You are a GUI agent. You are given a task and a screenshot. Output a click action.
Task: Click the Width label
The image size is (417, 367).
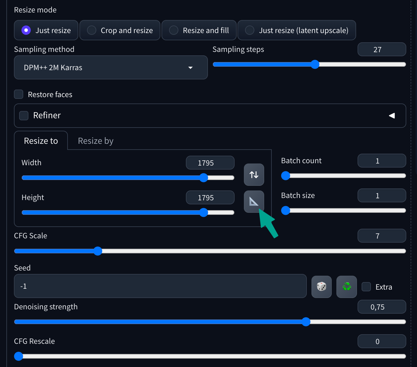[31, 163]
